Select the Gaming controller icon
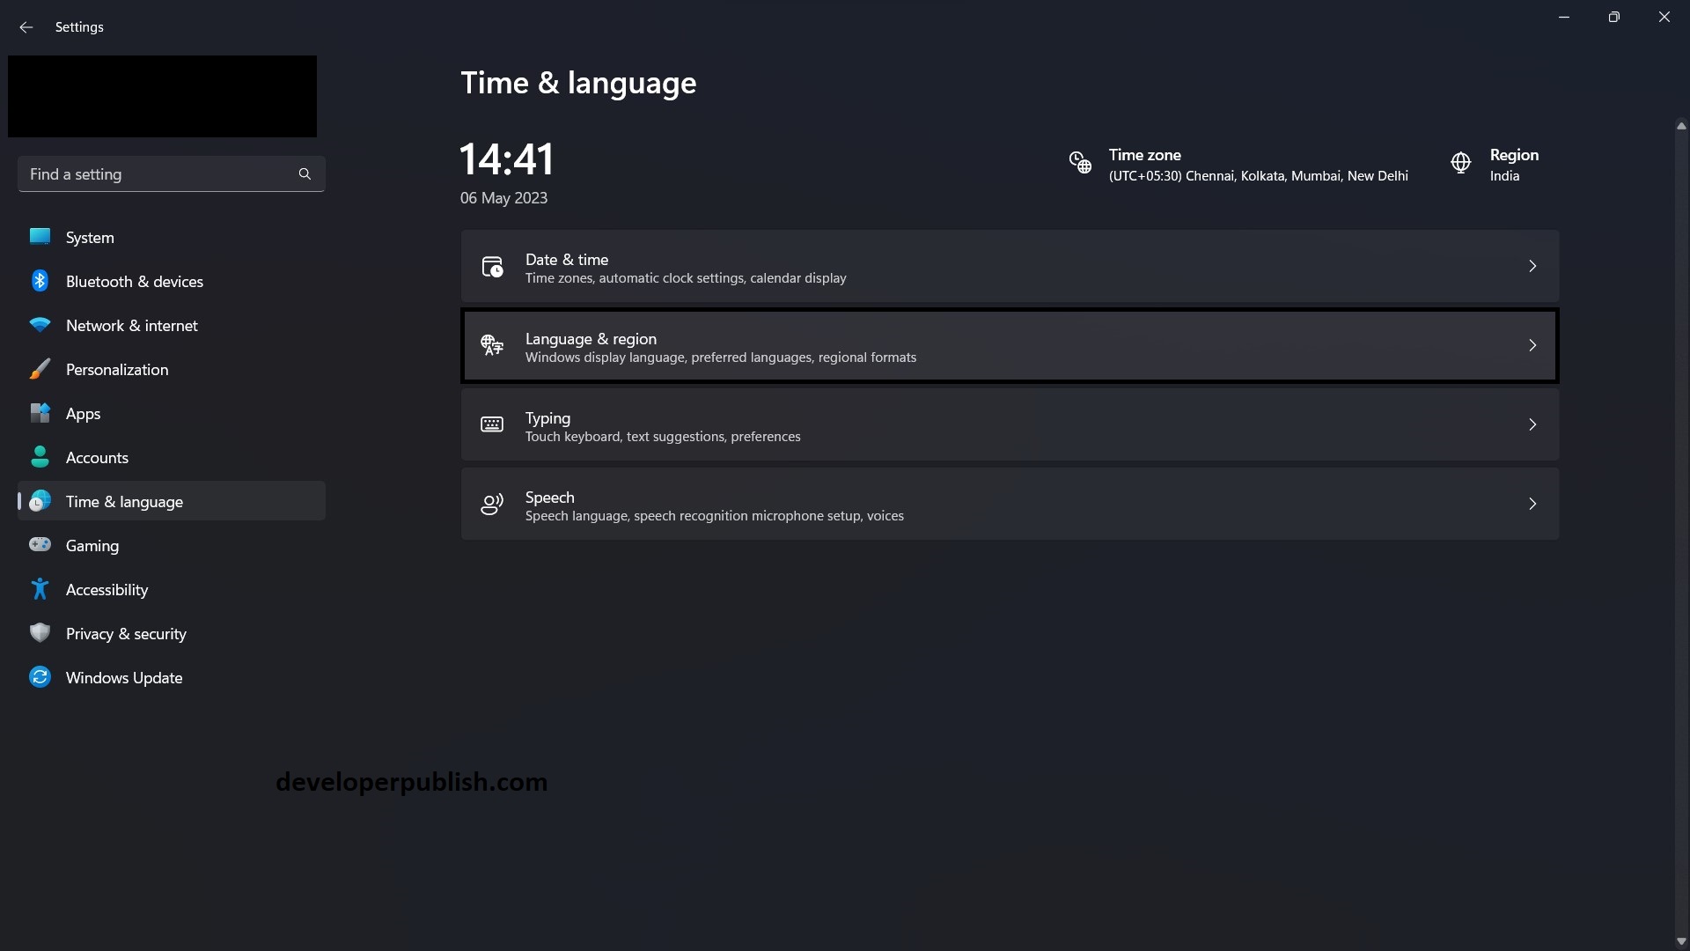This screenshot has height=951, width=1690. pyautogui.click(x=40, y=544)
